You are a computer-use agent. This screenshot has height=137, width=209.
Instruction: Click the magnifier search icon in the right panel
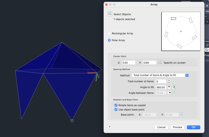[x=207, y=50]
